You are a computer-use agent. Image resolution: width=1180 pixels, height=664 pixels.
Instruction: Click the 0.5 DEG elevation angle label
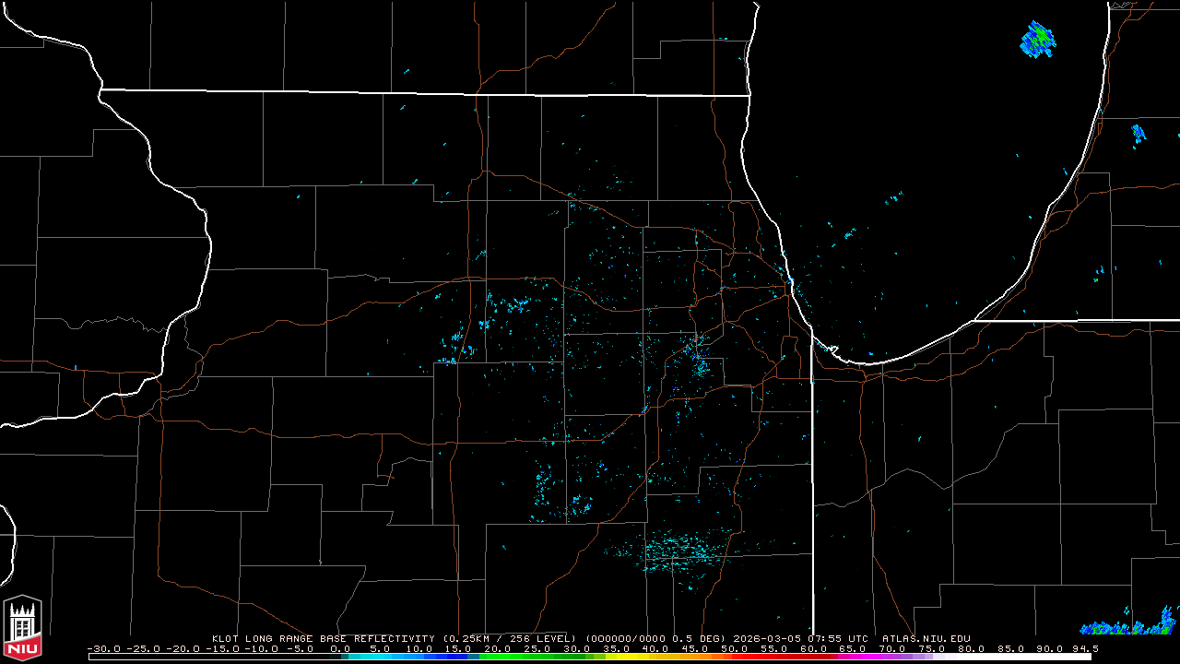pos(701,638)
